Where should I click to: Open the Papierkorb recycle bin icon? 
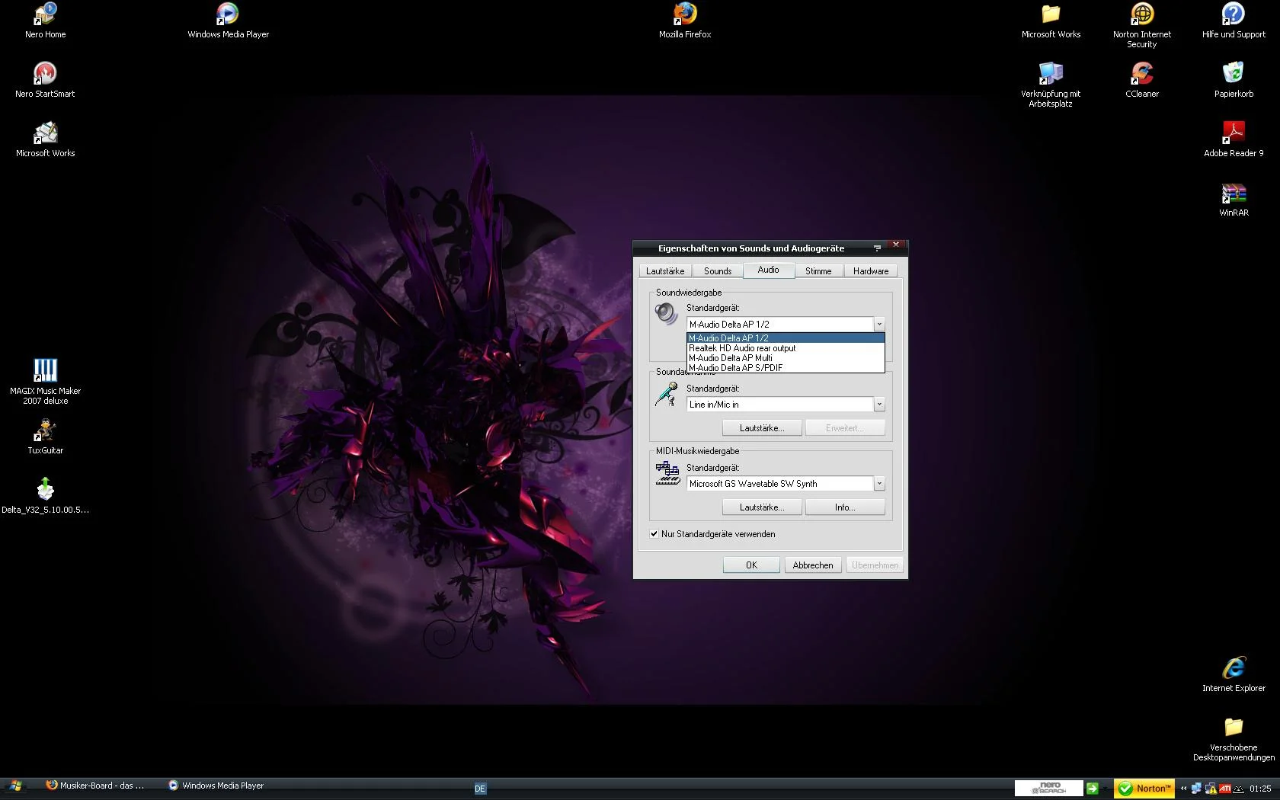pos(1233,74)
